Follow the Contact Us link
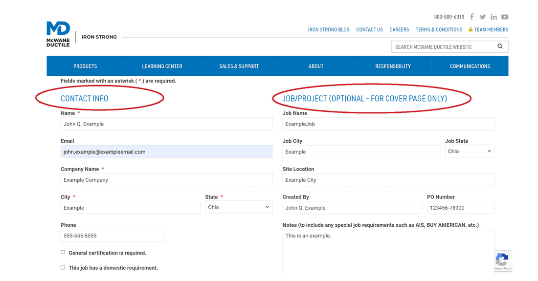This screenshot has height=281, width=538. pos(369,30)
